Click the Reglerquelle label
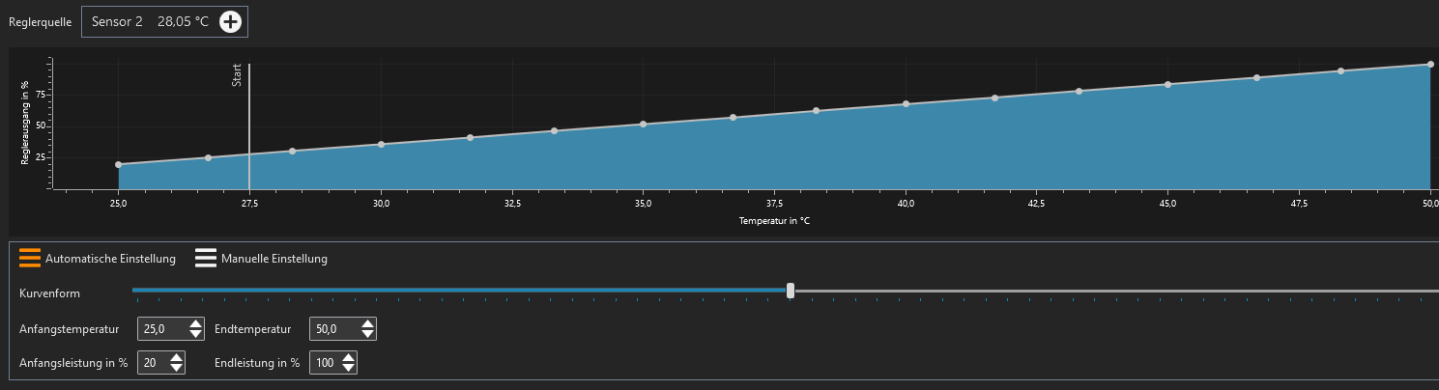Screen dimensions: 1439x390 (x=40, y=22)
